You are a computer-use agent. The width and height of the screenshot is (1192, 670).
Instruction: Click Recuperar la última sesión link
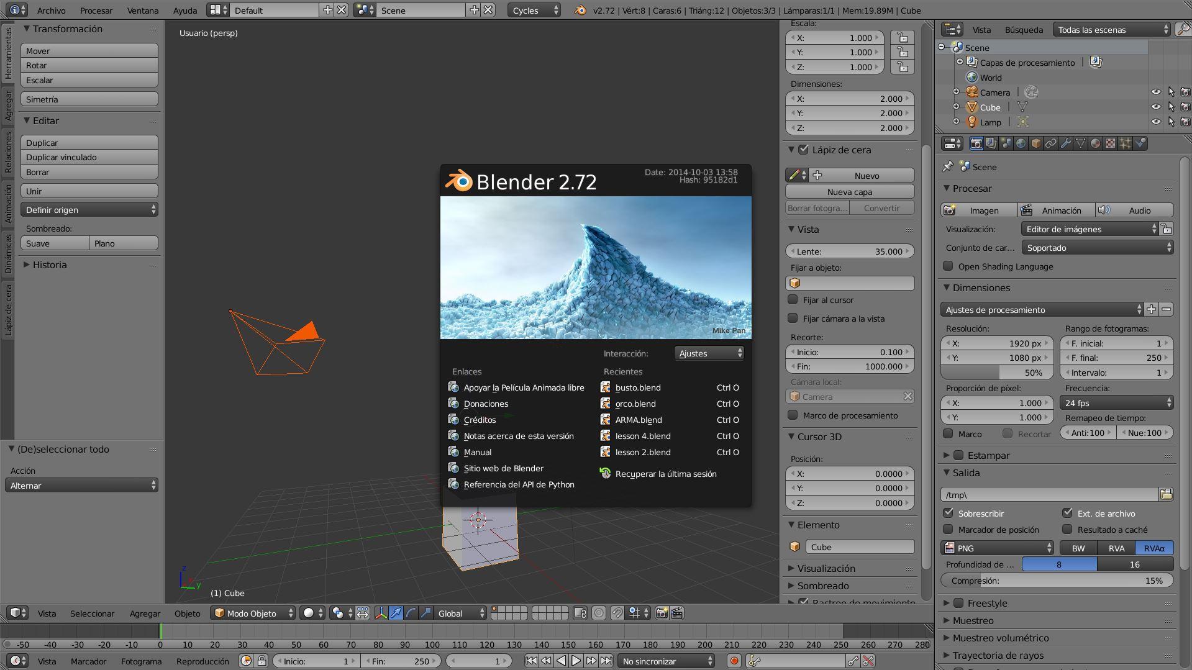click(x=666, y=474)
